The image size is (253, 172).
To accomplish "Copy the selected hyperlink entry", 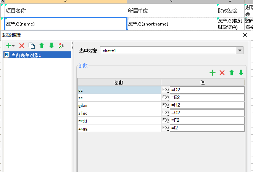I will coord(32,46).
